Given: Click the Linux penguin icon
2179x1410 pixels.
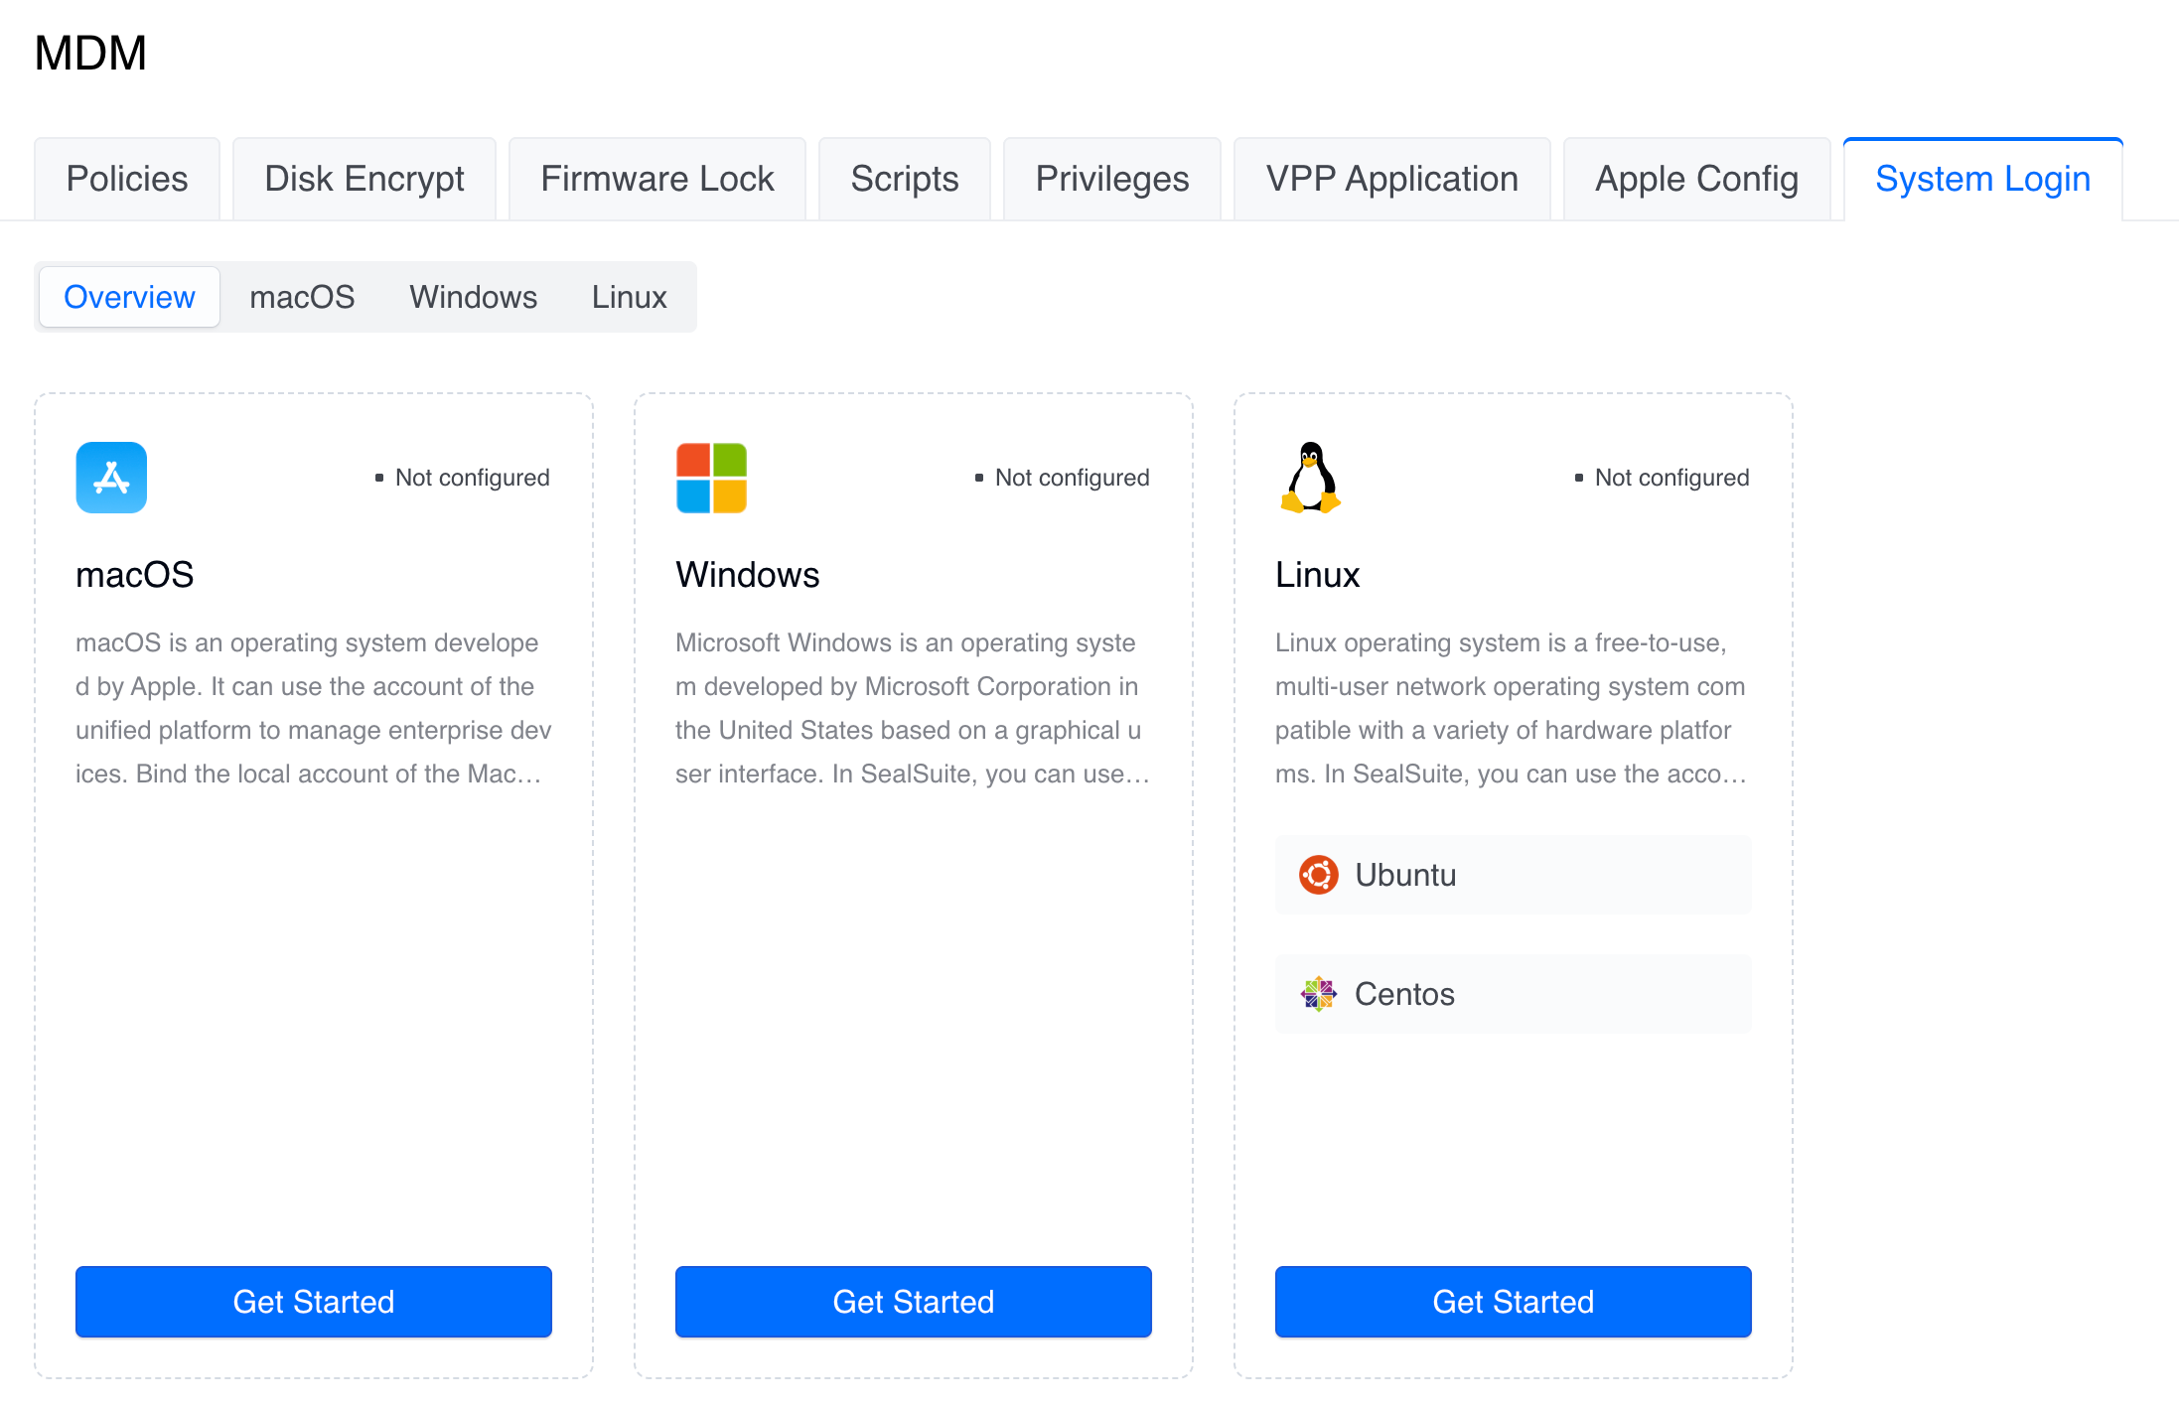Looking at the screenshot, I should click(x=1311, y=478).
